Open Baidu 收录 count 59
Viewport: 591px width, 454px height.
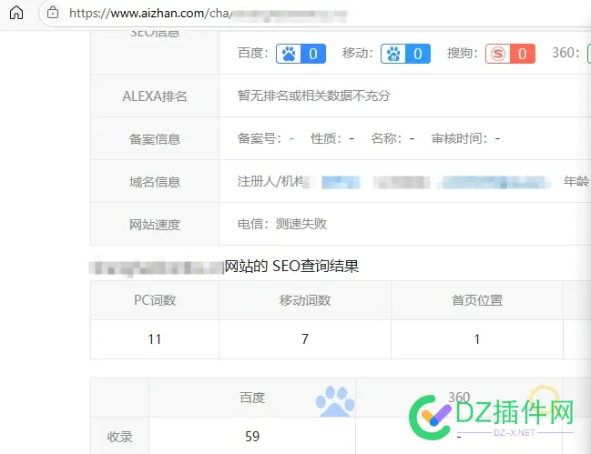click(x=252, y=437)
